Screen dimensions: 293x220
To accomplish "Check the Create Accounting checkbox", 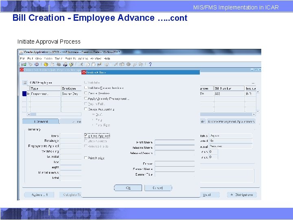I will (85, 109).
